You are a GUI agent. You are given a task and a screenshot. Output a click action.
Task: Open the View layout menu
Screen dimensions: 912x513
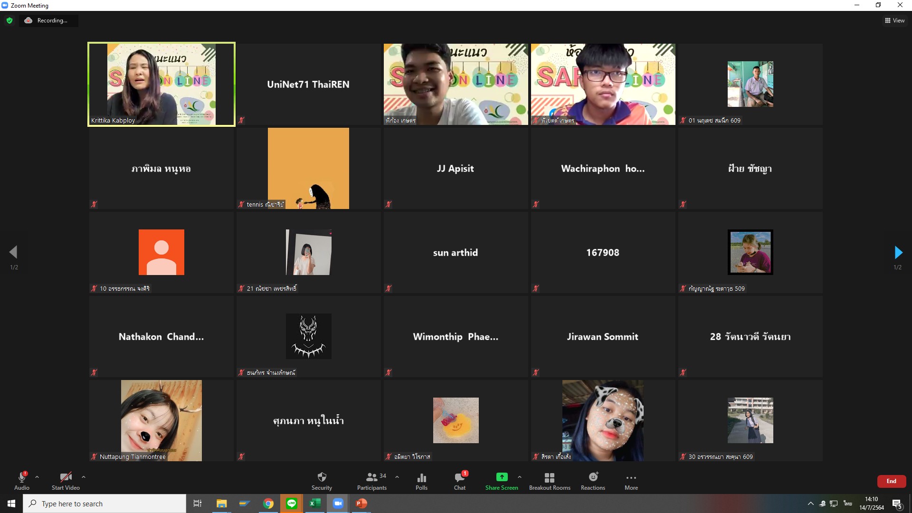[894, 20]
